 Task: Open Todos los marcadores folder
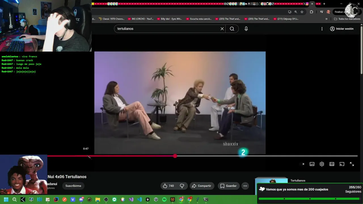pyautogui.click(x=347, y=19)
